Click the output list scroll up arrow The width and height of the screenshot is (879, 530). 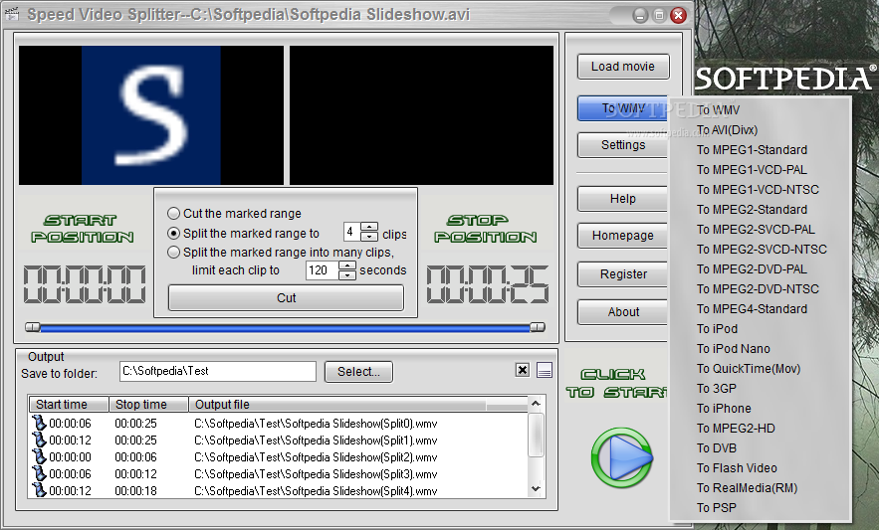click(x=536, y=404)
